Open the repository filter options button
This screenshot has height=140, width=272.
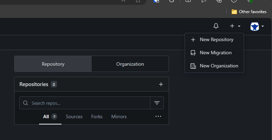click(x=157, y=103)
